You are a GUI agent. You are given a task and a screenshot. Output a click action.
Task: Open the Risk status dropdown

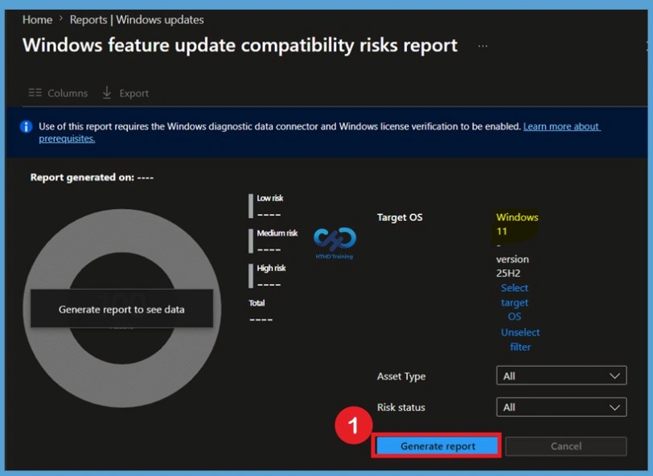pyautogui.click(x=561, y=407)
